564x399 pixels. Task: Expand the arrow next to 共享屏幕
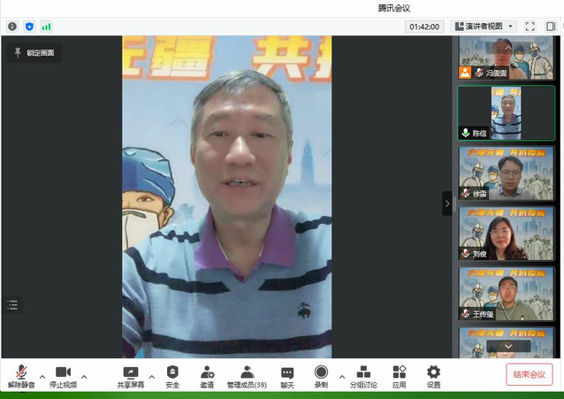click(151, 376)
